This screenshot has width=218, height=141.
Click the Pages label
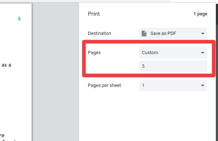coord(94,53)
